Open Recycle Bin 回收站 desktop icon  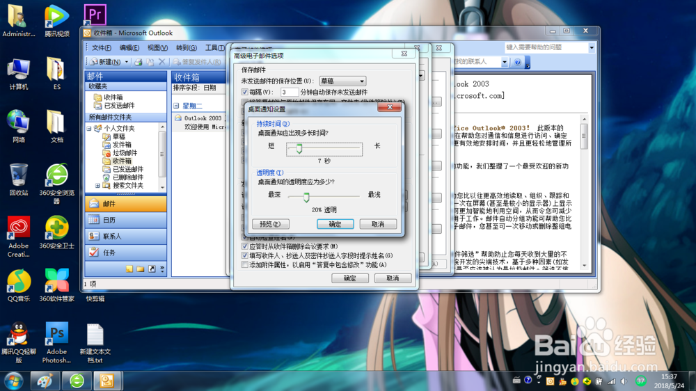(19, 179)
